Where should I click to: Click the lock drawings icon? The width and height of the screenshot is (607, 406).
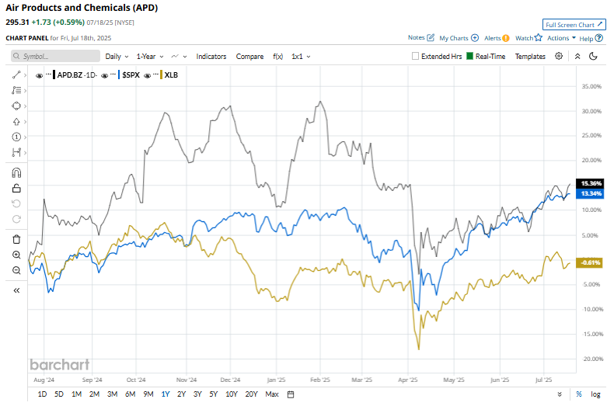tap(16, 189)
